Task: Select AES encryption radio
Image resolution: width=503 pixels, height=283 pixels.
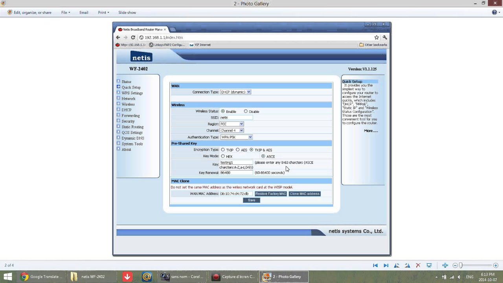Action: 237,150
